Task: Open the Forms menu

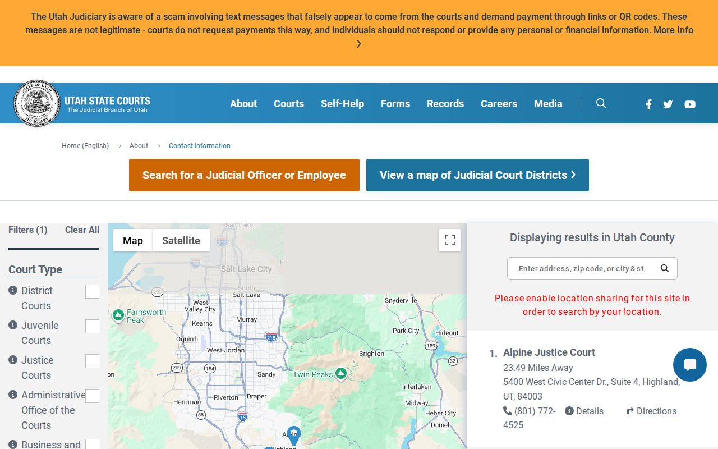Action: point(395,103)
